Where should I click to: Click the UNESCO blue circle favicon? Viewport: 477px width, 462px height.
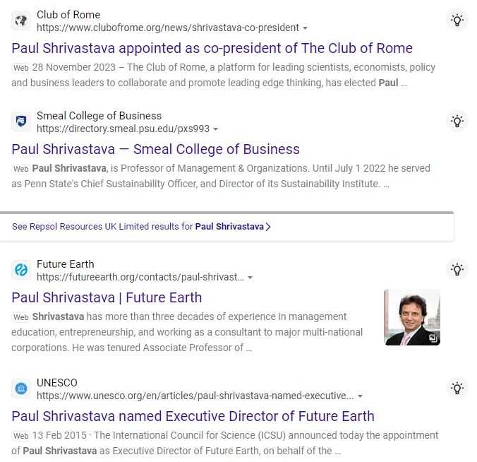tap(21, 389)
